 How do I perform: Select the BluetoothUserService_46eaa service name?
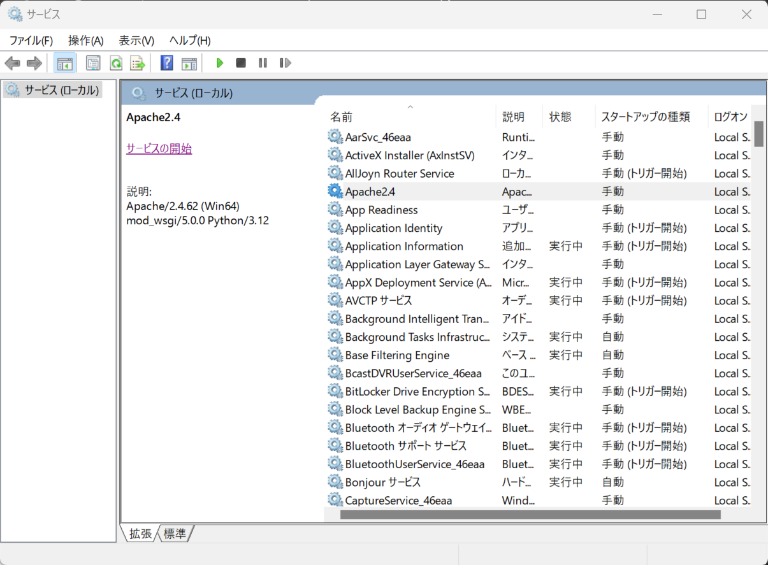pos(415,464)
